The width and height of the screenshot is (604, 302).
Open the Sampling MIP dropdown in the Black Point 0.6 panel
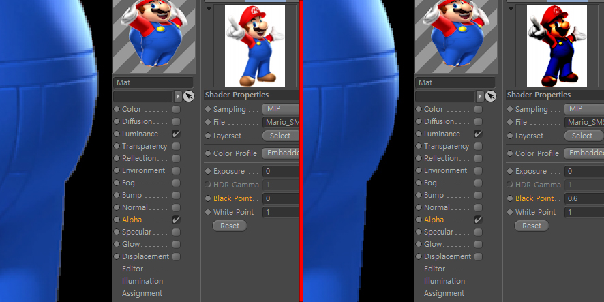(584, 109)
